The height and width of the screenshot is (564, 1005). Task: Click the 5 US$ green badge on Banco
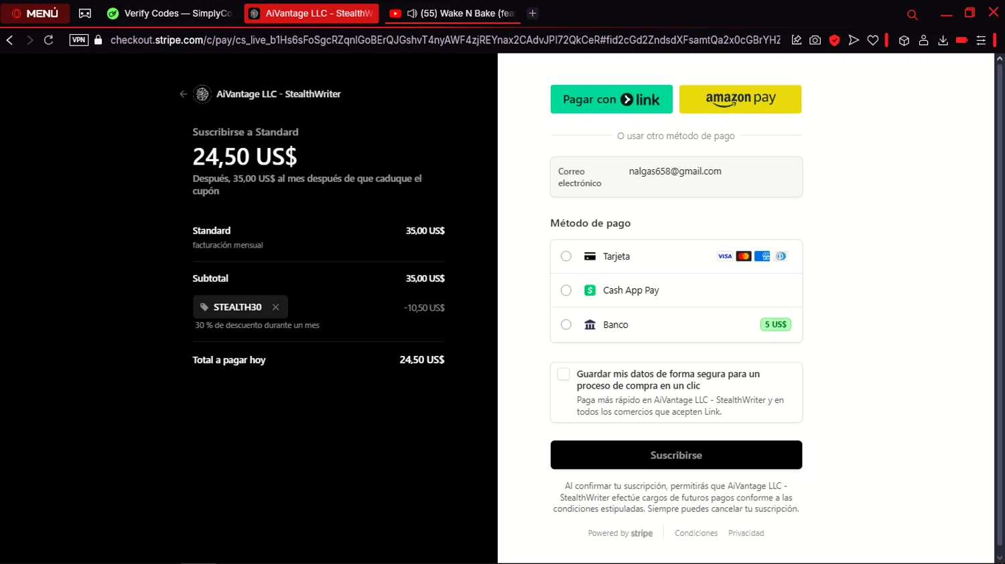(776, 324)
